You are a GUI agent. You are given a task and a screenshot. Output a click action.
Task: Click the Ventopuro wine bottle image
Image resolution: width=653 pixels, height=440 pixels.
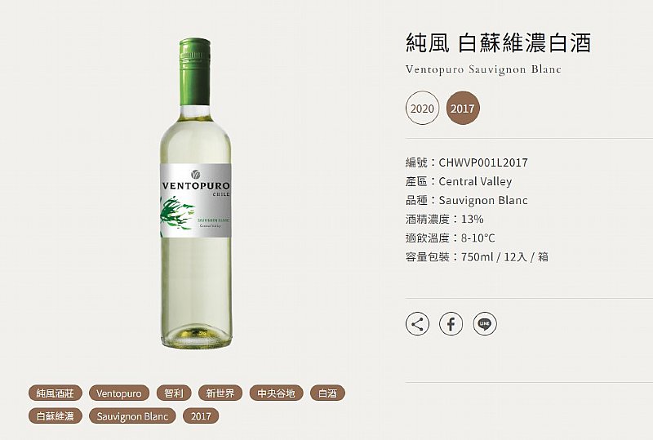pos(196,193)
